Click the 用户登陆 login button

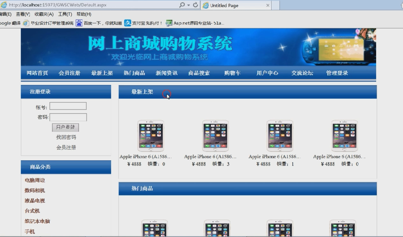coord(65,127)
